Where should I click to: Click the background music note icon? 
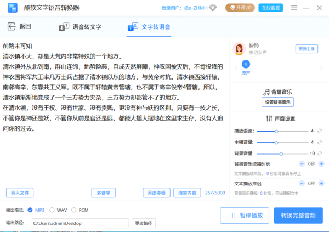click(x=266, y=92)
